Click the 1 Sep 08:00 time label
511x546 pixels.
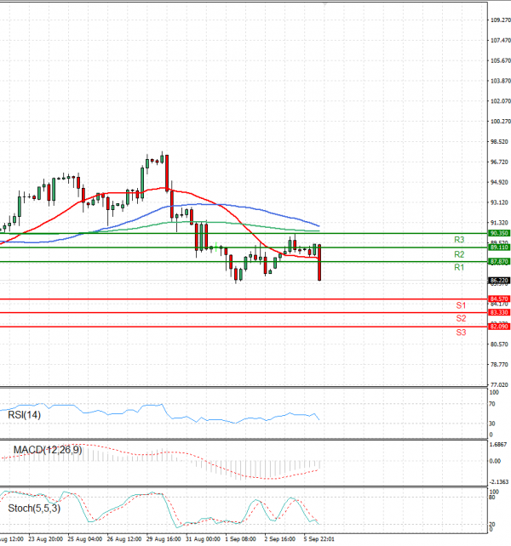tap(241, 539)
